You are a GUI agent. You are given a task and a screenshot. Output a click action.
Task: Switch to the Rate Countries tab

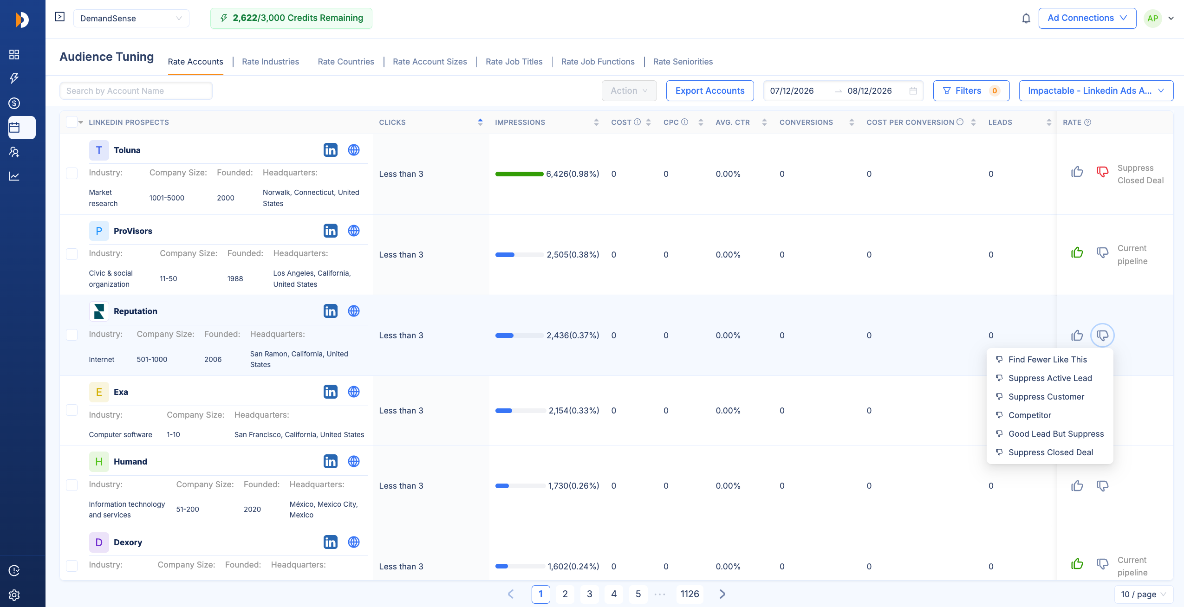pyautogui.click(x=346, y=62)
